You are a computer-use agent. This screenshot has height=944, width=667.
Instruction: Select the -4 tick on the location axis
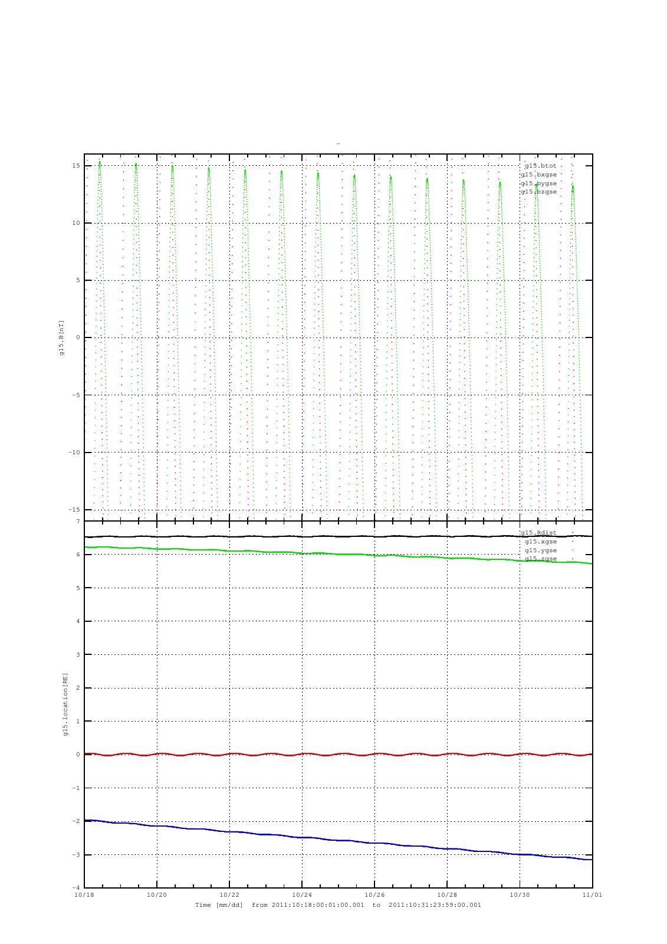pos(76,888)
